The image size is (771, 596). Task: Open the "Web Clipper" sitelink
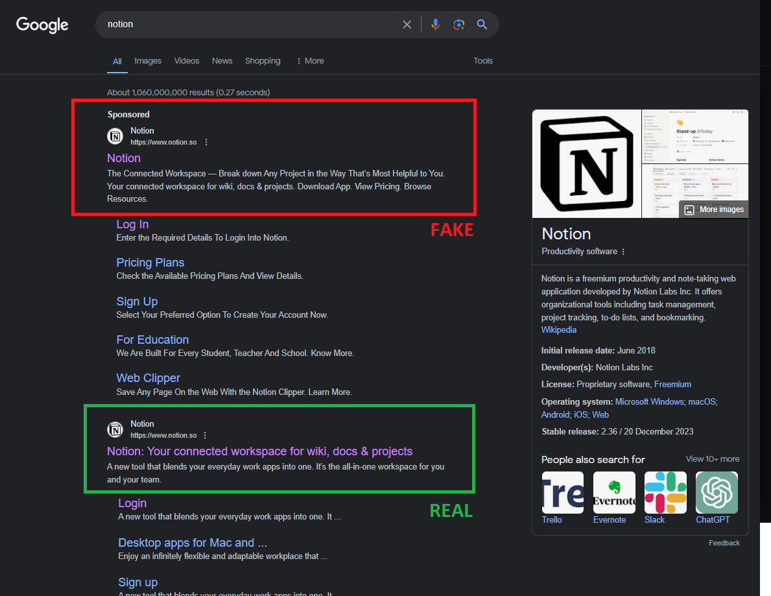coord(148,378)
